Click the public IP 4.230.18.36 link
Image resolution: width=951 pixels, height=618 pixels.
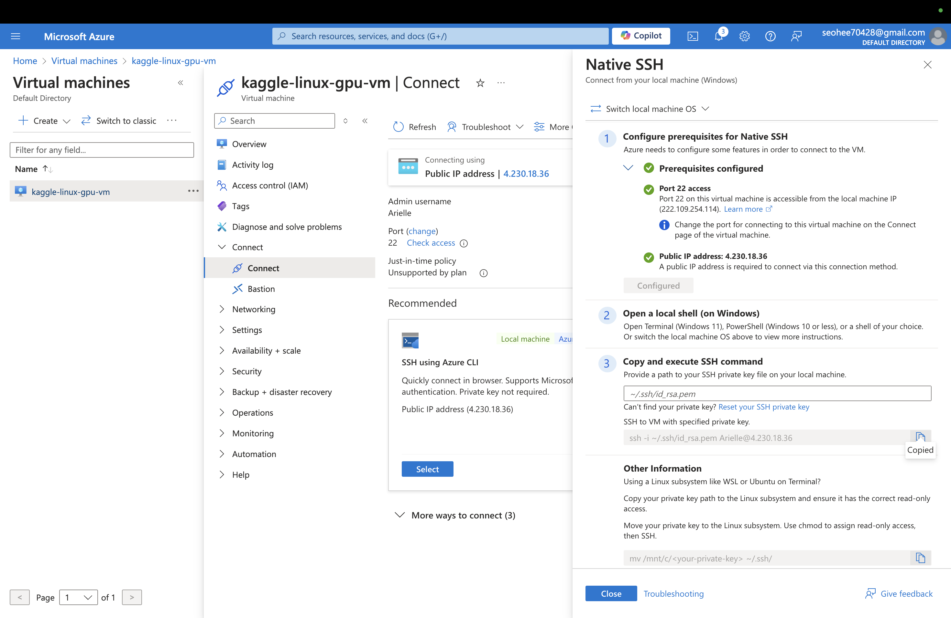[x=526, y=174]
